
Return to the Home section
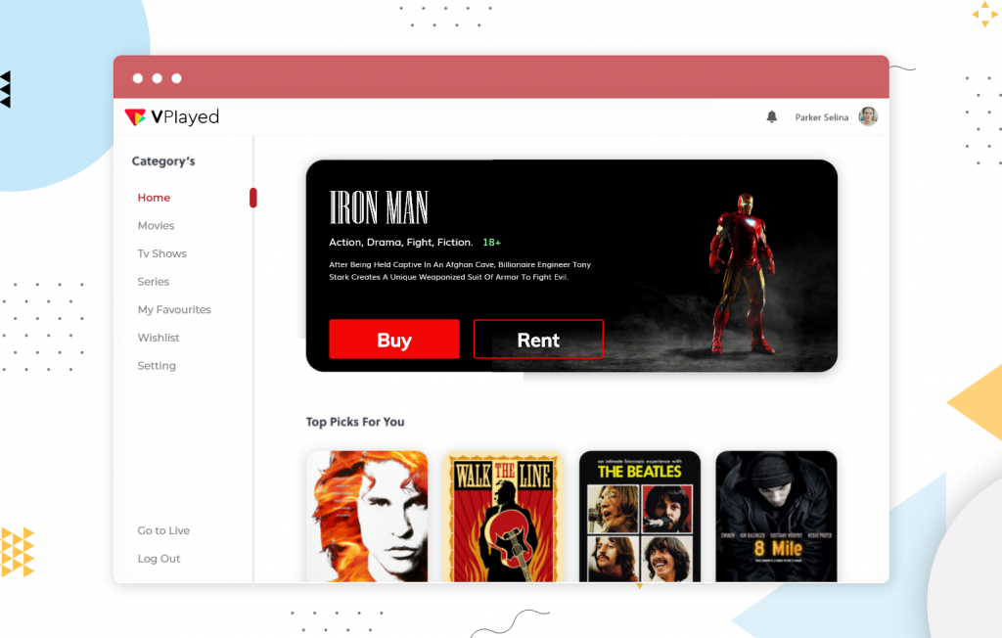(x=154, y=197)
